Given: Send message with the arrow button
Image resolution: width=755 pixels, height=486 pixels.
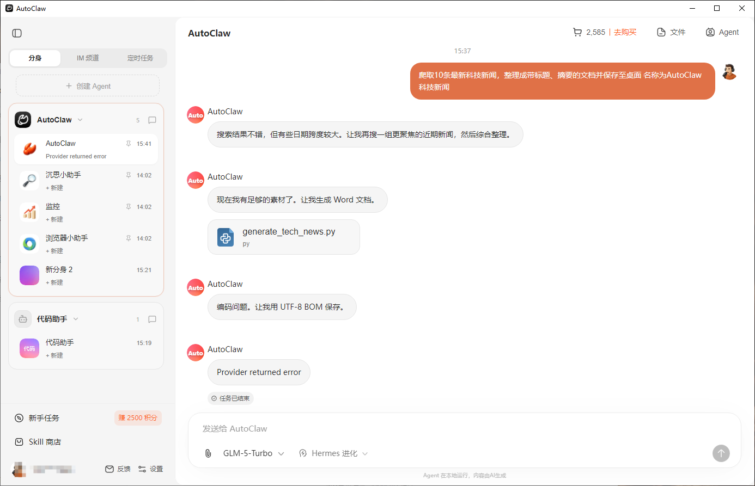Looking at the screenshot, I should coord(721,453).
